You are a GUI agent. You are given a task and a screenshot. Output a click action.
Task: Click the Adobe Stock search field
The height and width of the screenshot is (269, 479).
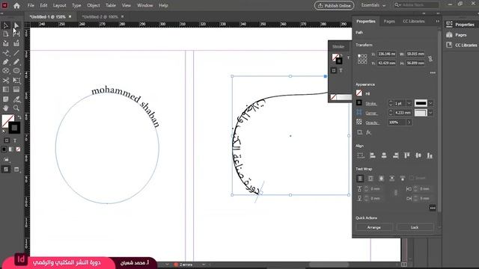click(416, 5)
